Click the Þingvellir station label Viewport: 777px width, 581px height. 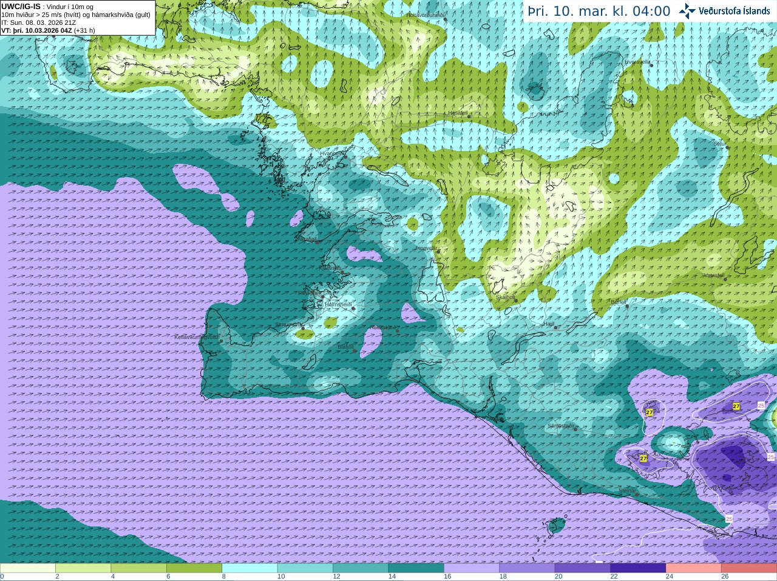coord(426,248)
